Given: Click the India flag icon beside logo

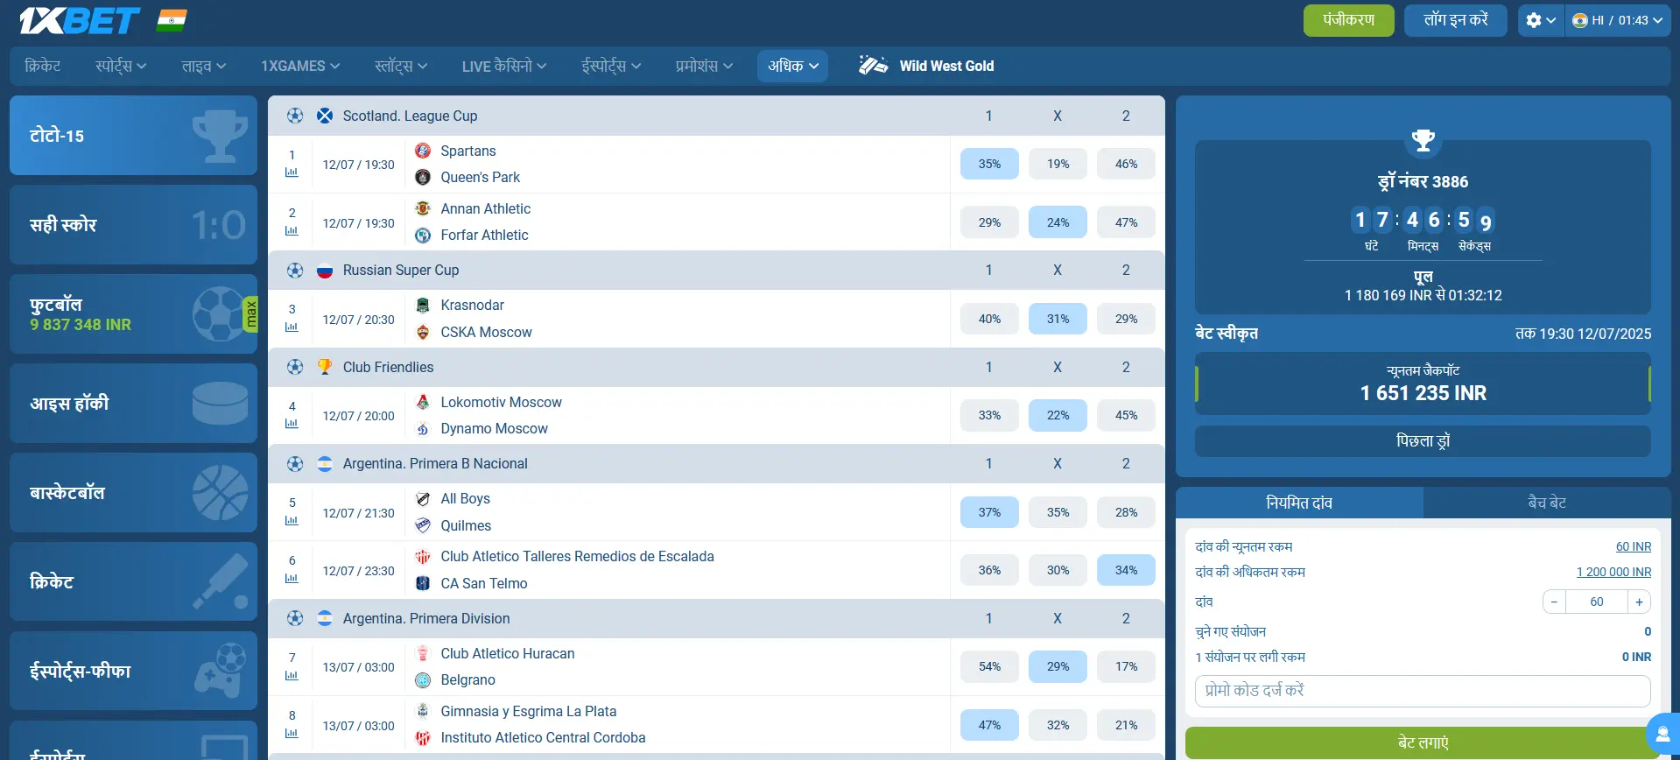Looking at the screenshot, I should point(172,20).
